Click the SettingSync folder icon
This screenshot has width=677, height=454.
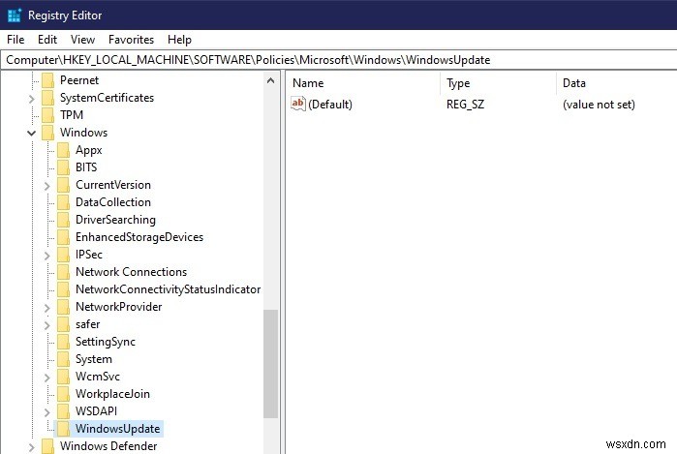click(x=64, y=342)
